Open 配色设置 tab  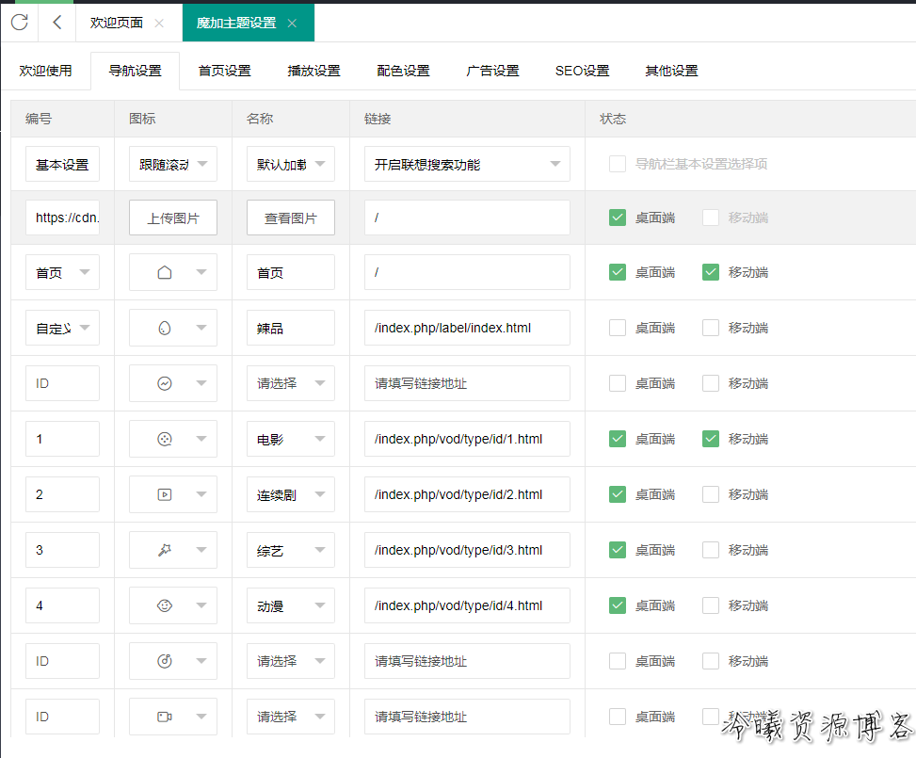click(x=403, y=71)
